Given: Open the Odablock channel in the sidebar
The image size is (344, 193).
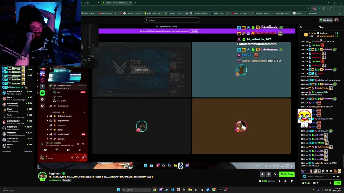Looking at the screenshot, I should coord(17,134).
